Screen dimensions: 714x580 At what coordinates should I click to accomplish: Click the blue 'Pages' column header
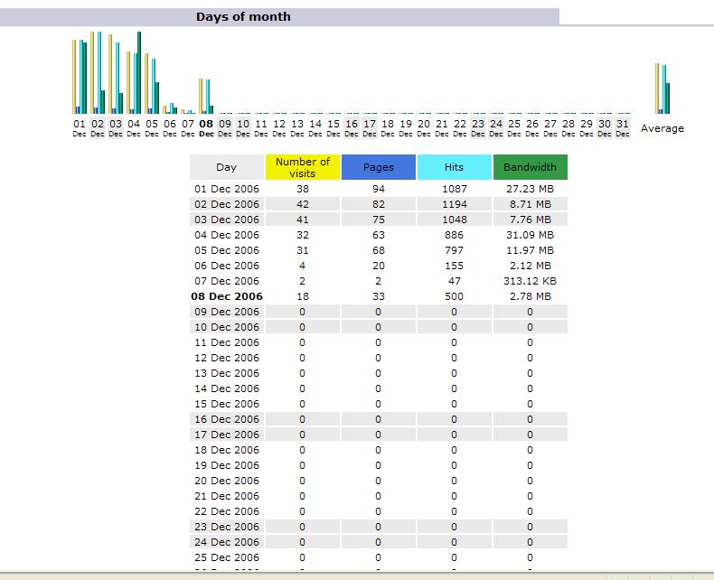point(378,167)
